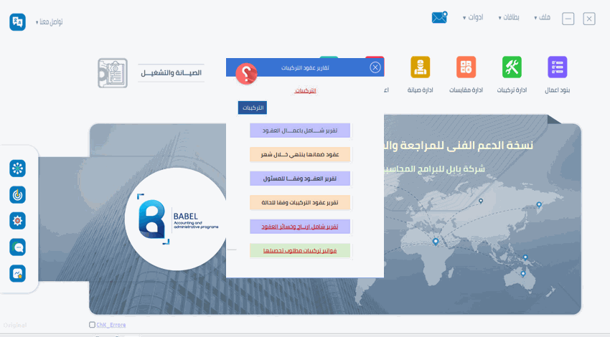Expand the بطاقات cards dropdown menu
Viewport: 610px width, 337px height.
coord(510,18)
